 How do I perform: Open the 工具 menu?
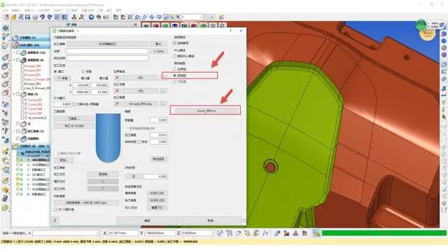(x=99, y=10)
